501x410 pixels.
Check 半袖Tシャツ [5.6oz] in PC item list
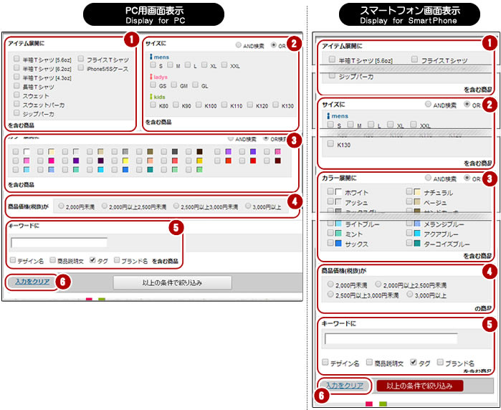tap(16, 59)
